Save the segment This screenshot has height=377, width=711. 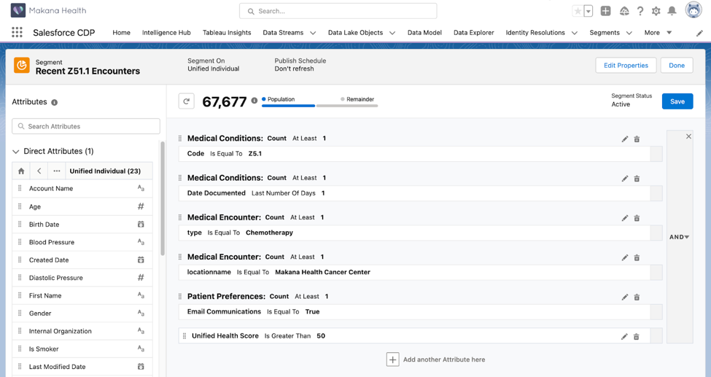(677, 101)
